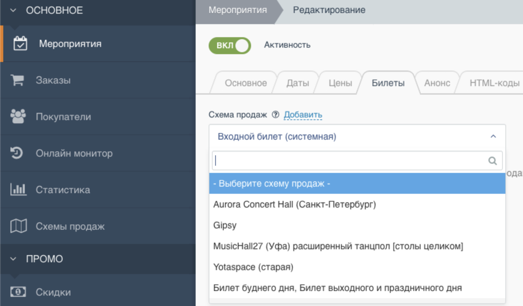Select the Билеты tab
The image size is (523, 306).
(388, 83)
